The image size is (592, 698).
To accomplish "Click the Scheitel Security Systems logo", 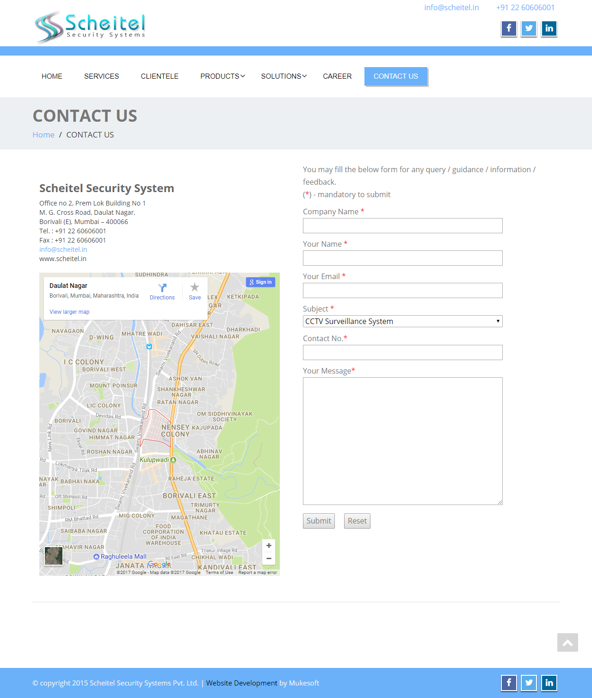I will click(90, 26).
